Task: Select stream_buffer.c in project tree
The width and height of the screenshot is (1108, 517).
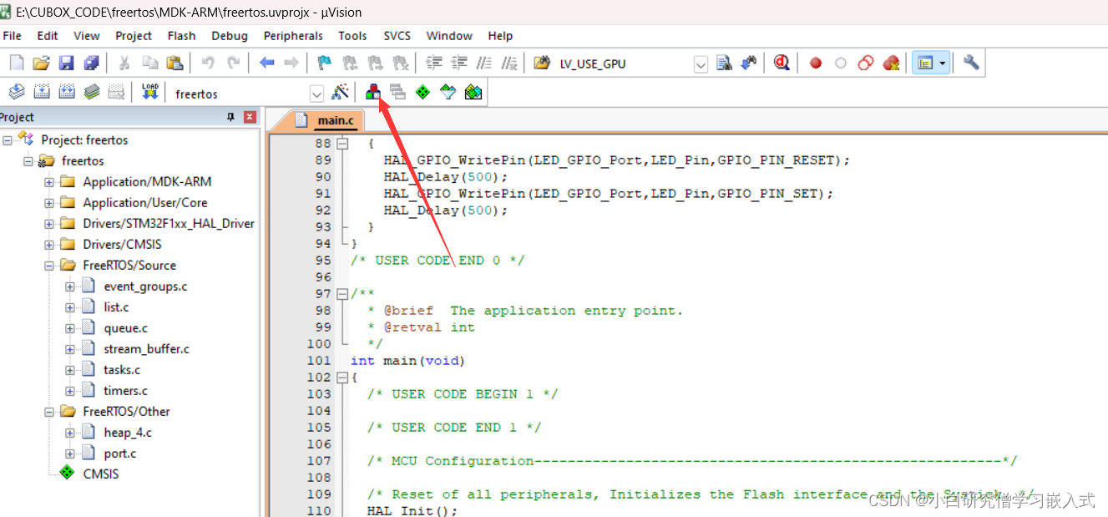Action: tap(147, 349)
